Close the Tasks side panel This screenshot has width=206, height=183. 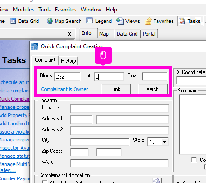(70, 34)
